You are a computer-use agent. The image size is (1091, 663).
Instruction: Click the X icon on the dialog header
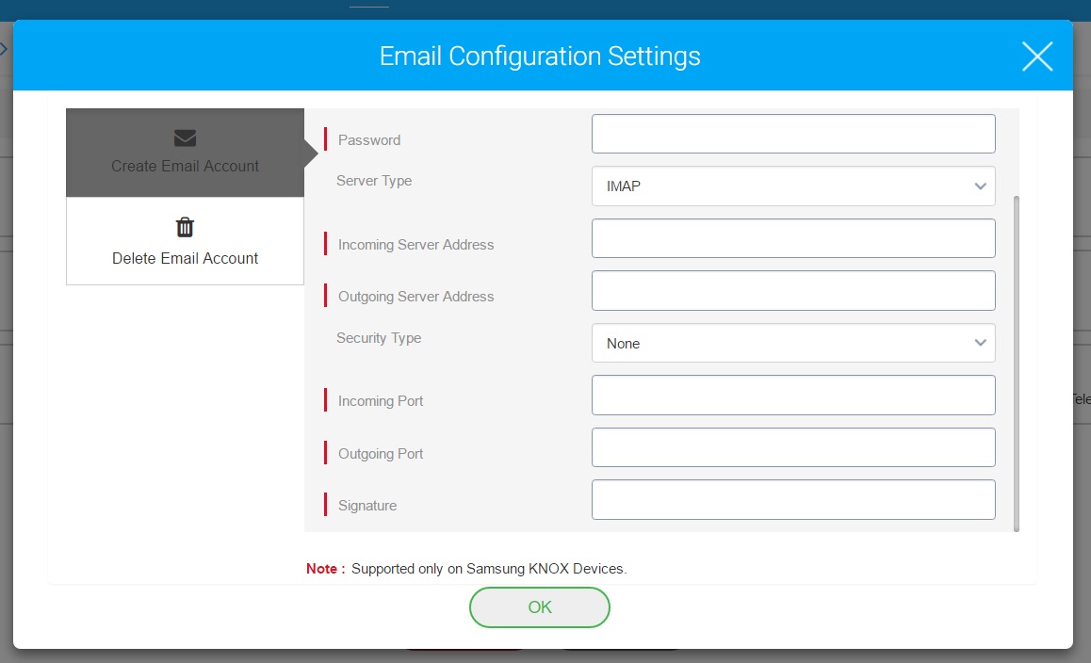[1037, 56]
